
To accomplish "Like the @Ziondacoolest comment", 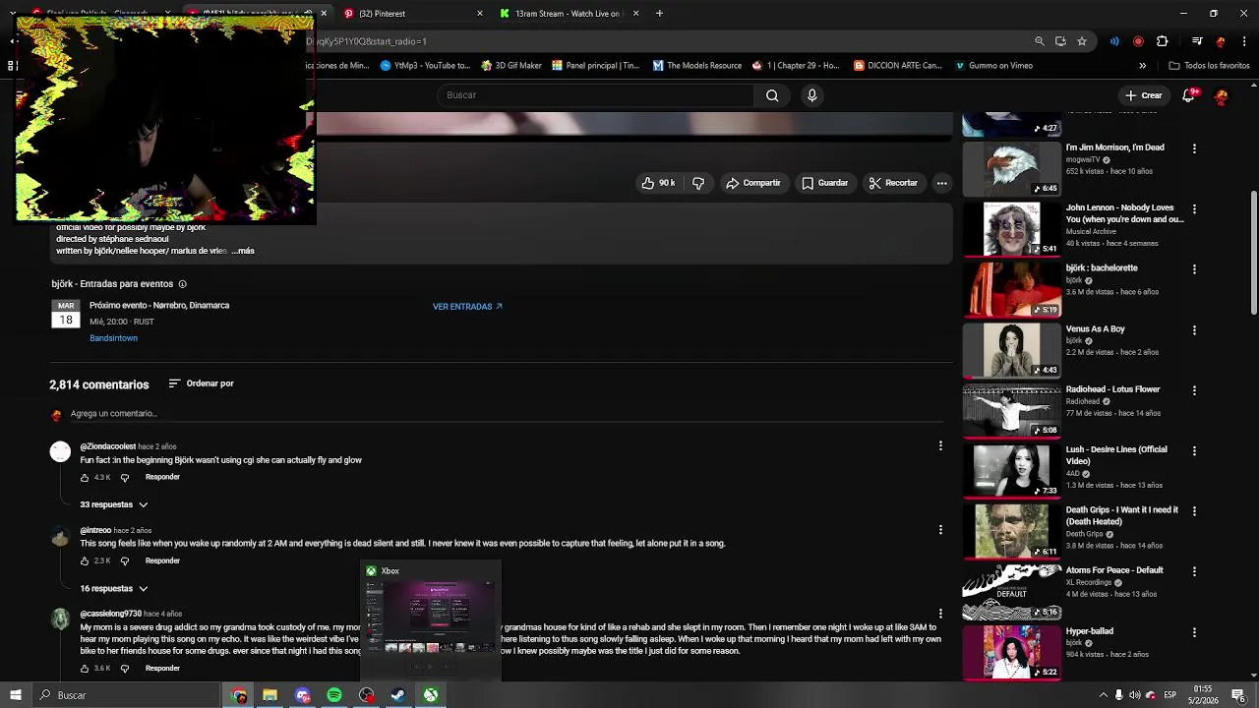I will tap(85, 478).
